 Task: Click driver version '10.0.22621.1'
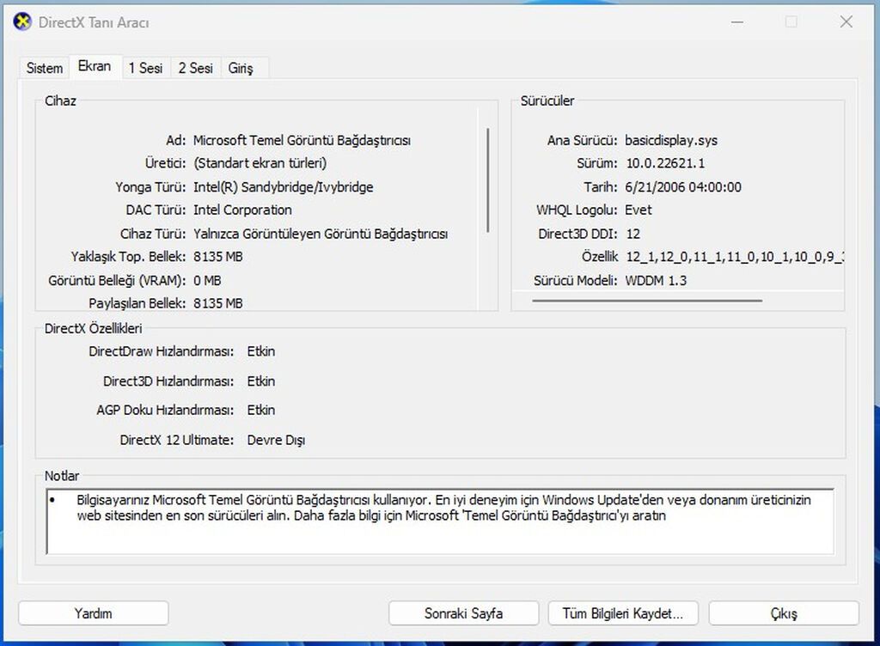[666, 163]
